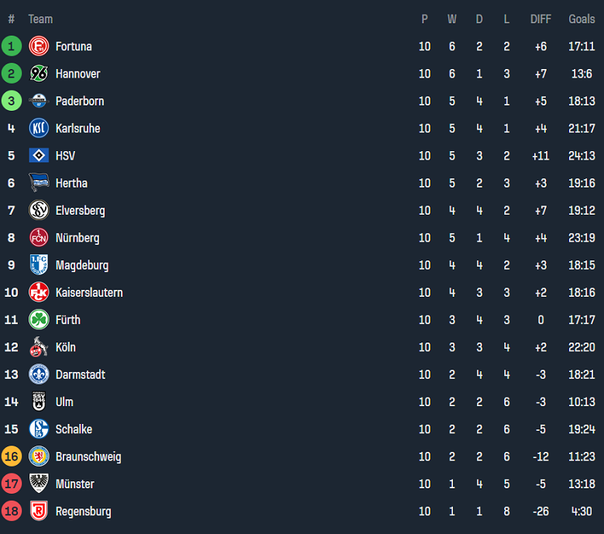Click the Karlsruhe KSC crest
The width and height of the screenshot is (604, 534).
click(39, 129)
